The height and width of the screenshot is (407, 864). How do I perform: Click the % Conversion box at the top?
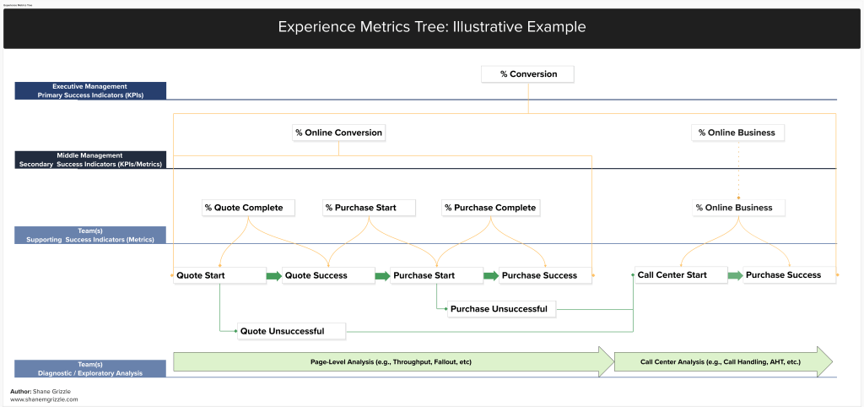pos(528,74)
